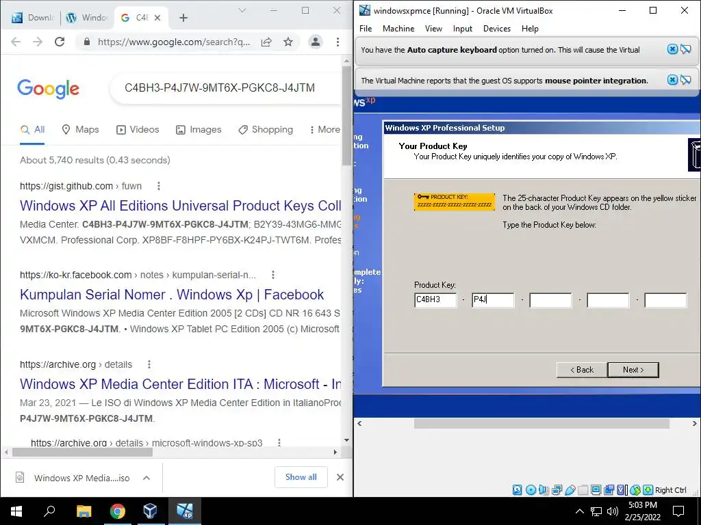Open options for the archive.org details result
The width and height of the screenshot is (701, 525).
pyautogui.click(x=149, y=364)
